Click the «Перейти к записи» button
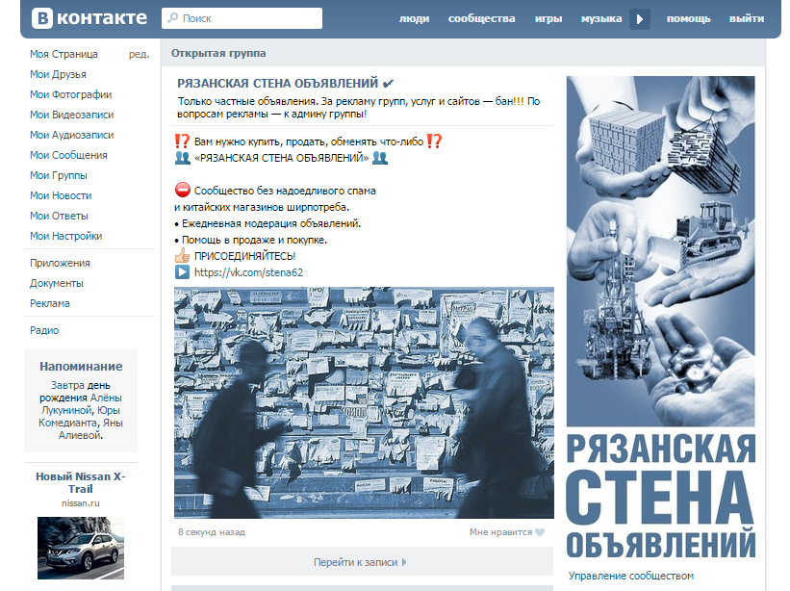790x591 pixels. click(362, 562)
